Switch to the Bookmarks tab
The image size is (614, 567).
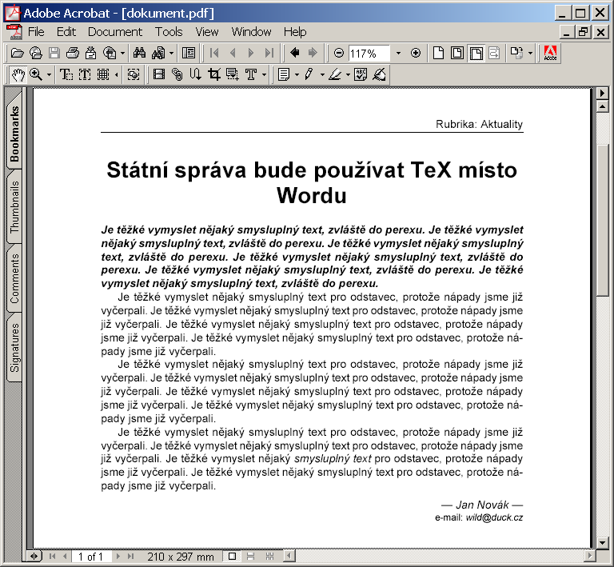tap(14, 133)
